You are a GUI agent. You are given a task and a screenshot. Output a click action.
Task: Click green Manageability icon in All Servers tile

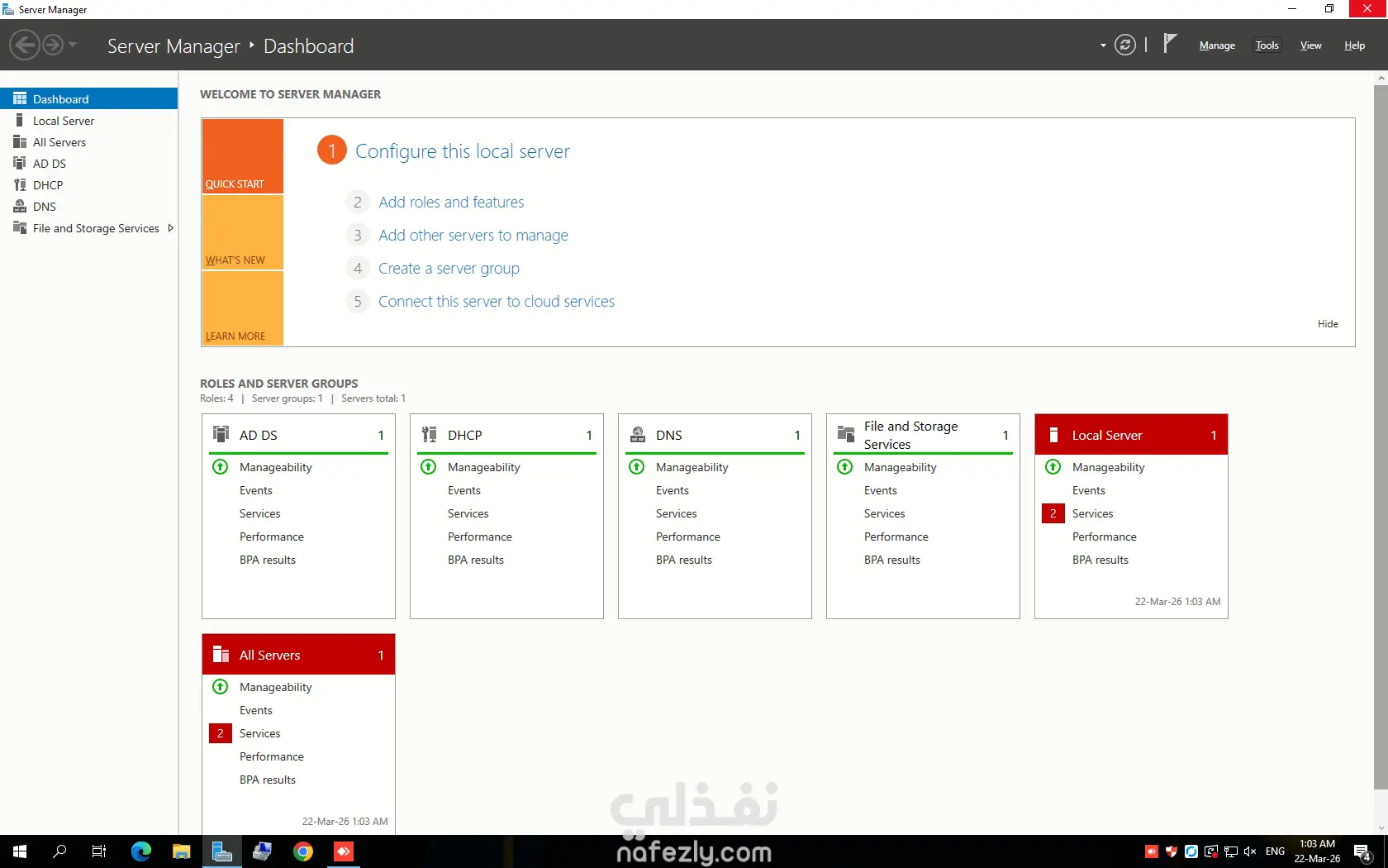[221, 687]
